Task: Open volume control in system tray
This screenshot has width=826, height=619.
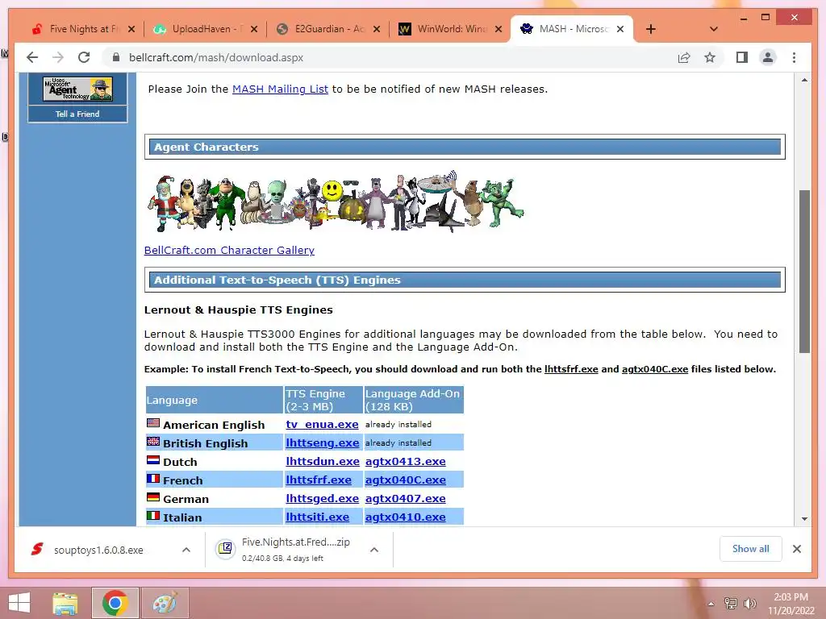Action: 749,603
